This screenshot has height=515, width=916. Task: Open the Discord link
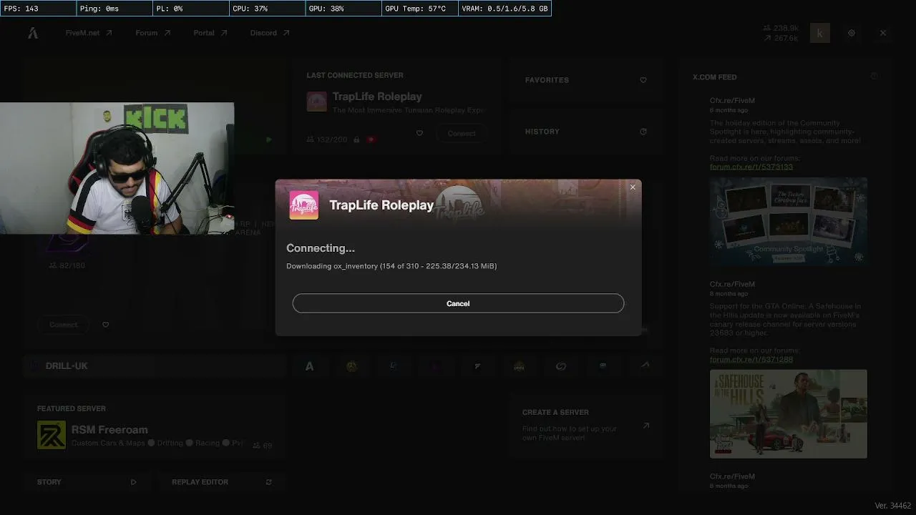(x=269, y=33)
